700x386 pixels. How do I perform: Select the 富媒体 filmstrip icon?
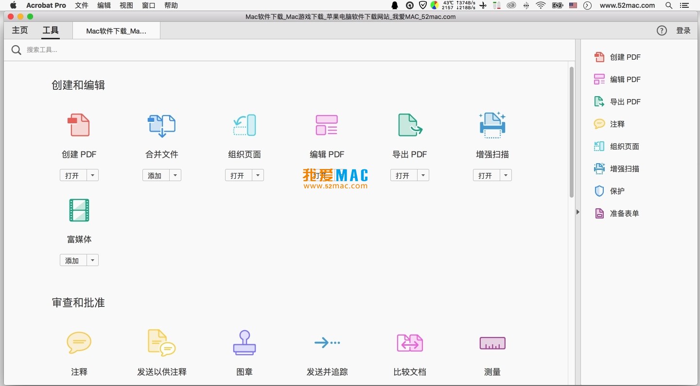[x=79, y=210]
